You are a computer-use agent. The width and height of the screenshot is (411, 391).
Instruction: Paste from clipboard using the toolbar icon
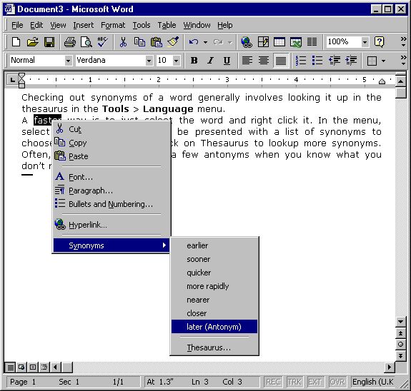click(157, 42)
